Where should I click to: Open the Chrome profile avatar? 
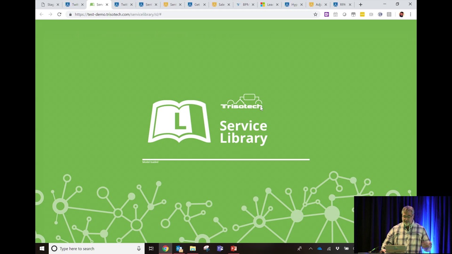coord(401,14)
